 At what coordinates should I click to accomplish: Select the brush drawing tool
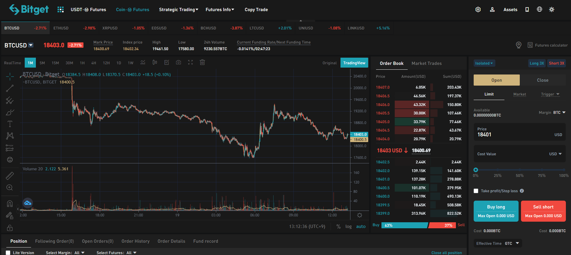pos(10,112)
